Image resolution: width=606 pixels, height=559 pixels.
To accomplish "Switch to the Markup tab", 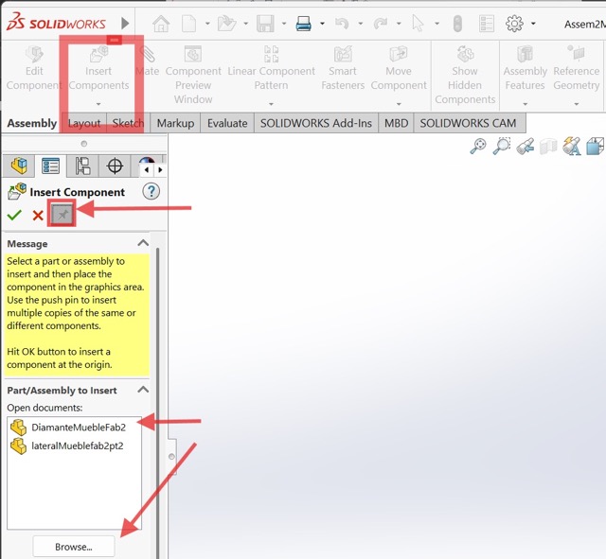I will [x=175, y=123].
